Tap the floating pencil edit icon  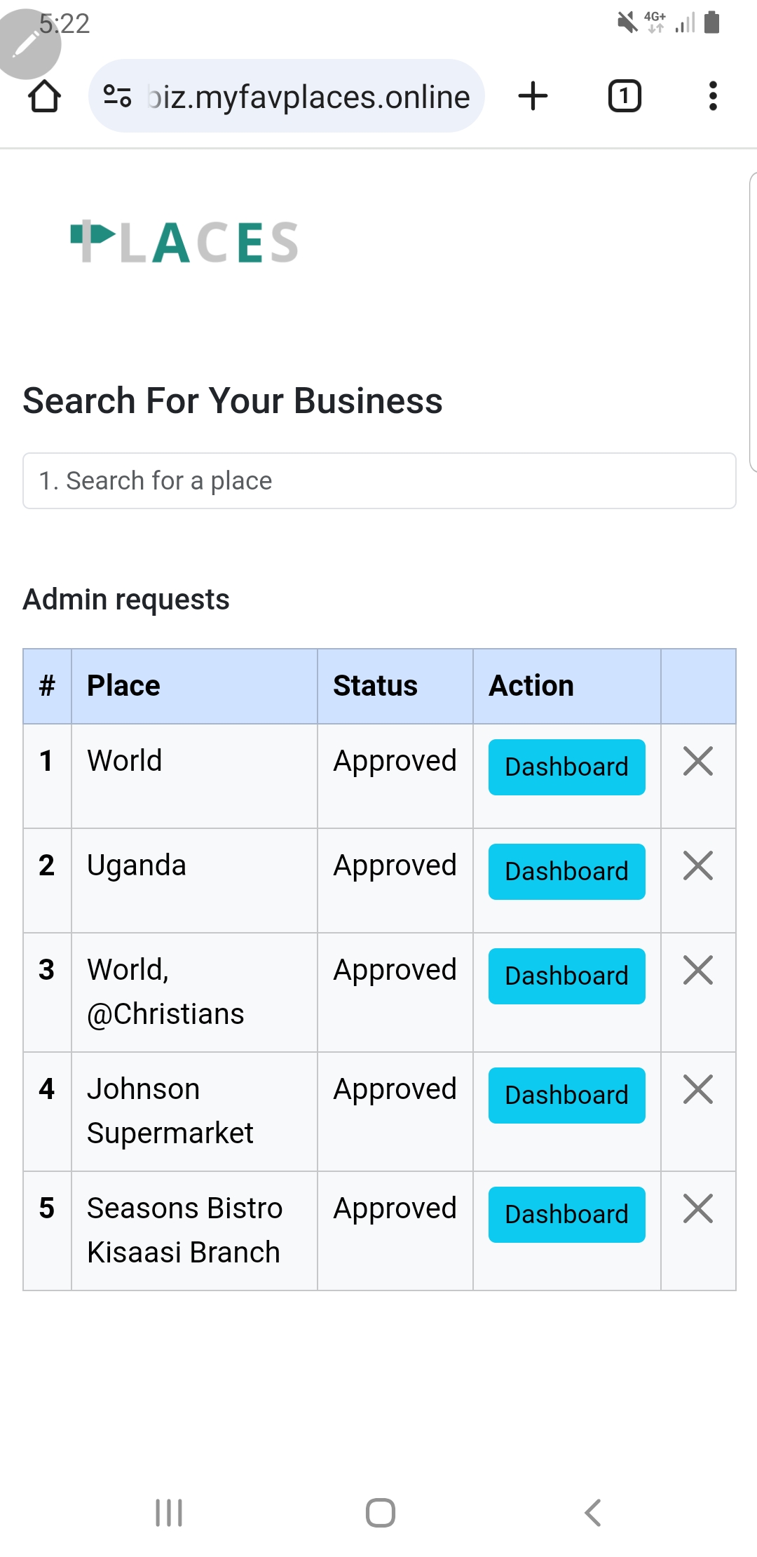pyautogui.click(x=28, y=43)
